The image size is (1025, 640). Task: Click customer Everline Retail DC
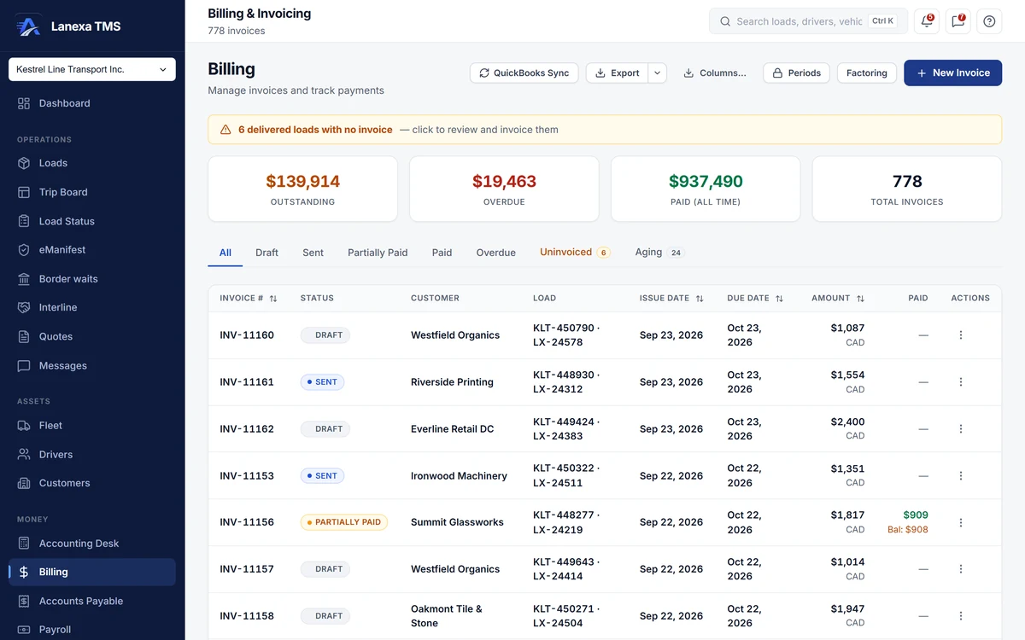(x=452, y=429)
